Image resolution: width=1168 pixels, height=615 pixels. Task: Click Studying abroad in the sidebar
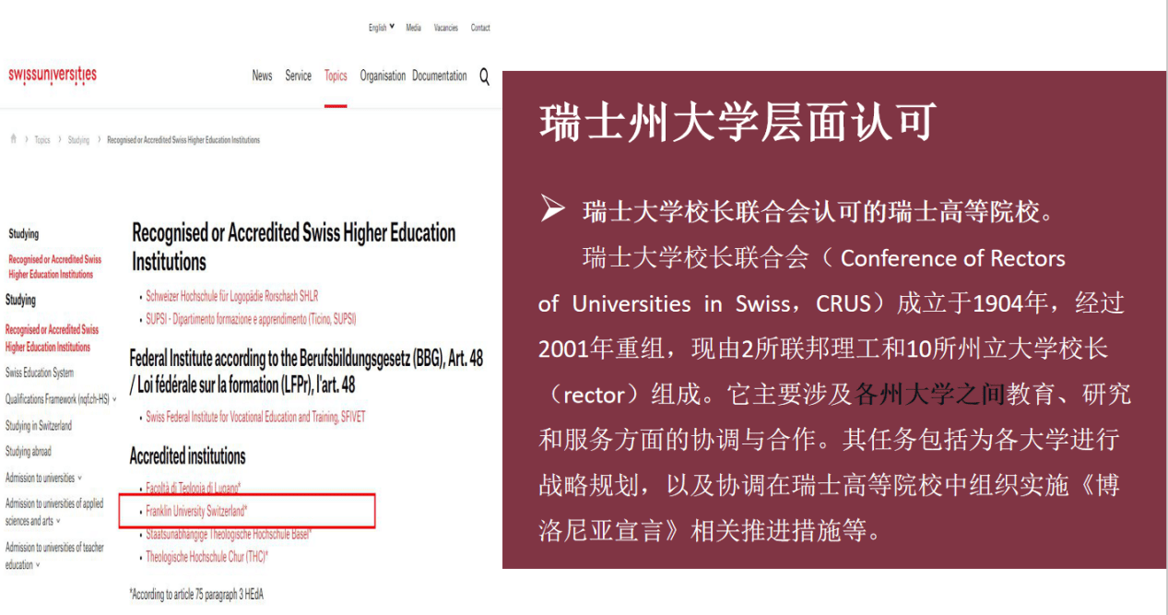29,452
